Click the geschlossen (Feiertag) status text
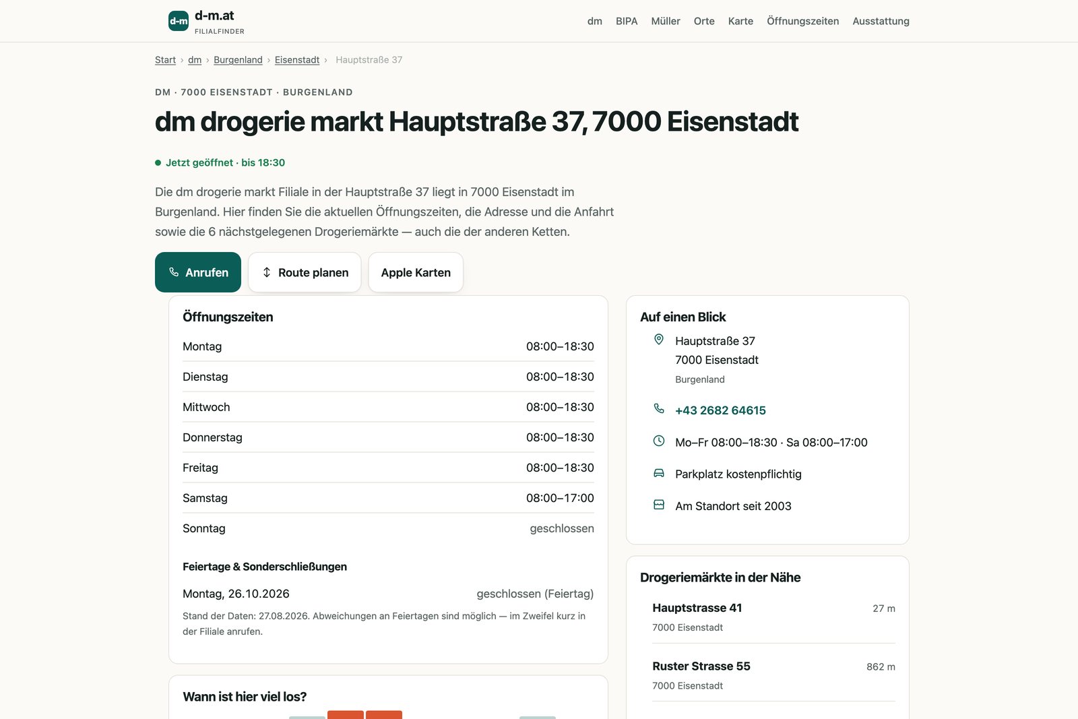 [535, 594]
